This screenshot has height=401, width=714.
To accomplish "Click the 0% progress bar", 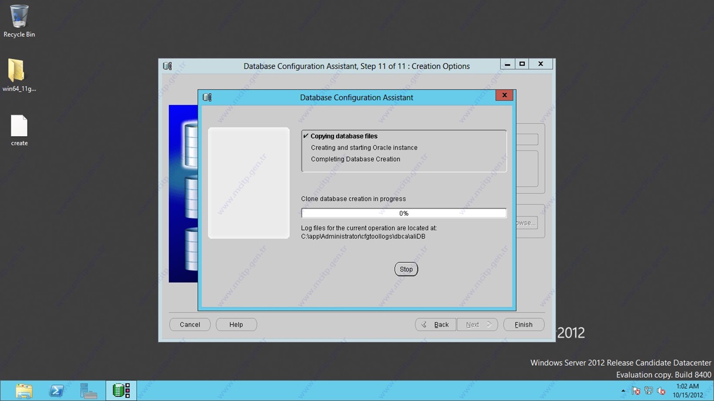I will 404,213.
